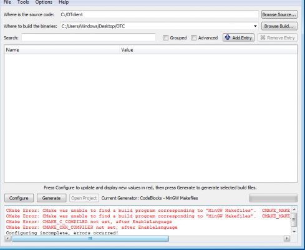Image resolution: width=305 pixels, height=250 pixels.
Task: Open the Options menu
Action: coord(44,2)
